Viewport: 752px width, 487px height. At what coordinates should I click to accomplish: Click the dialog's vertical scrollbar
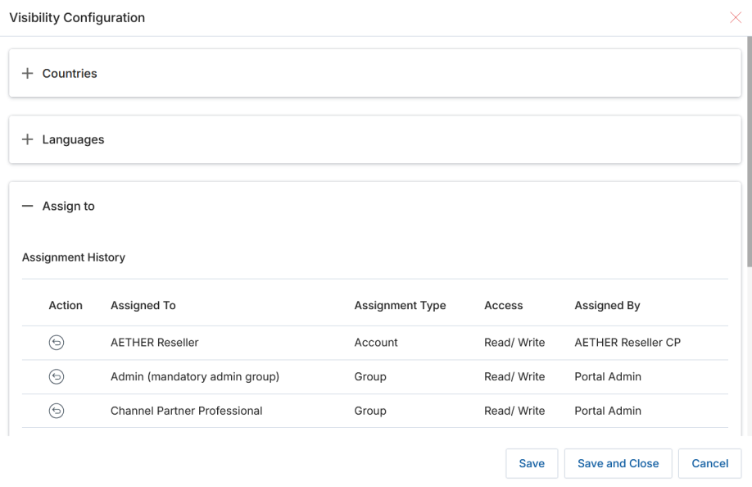749,152
